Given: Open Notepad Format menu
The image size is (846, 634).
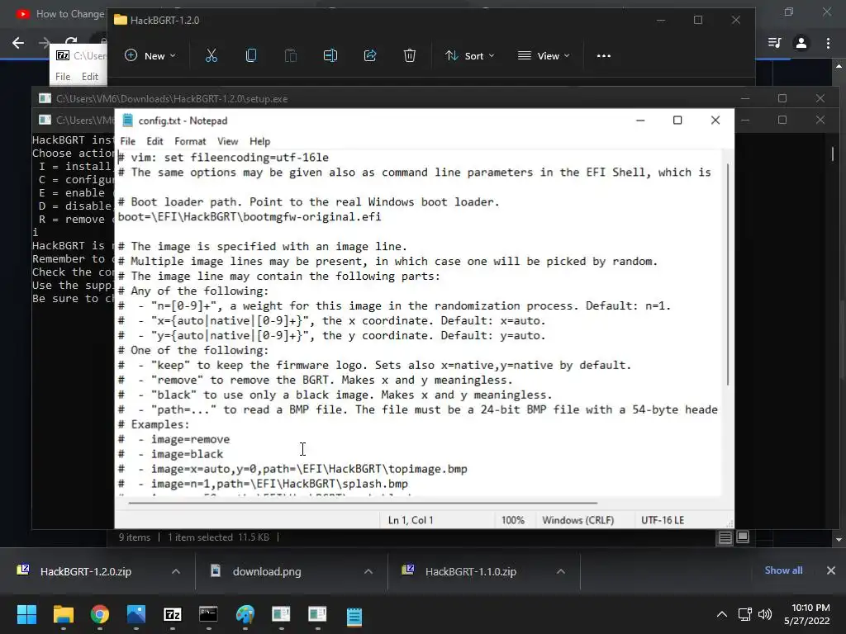Looking at the screenshot, I should (x=190, y=141).
